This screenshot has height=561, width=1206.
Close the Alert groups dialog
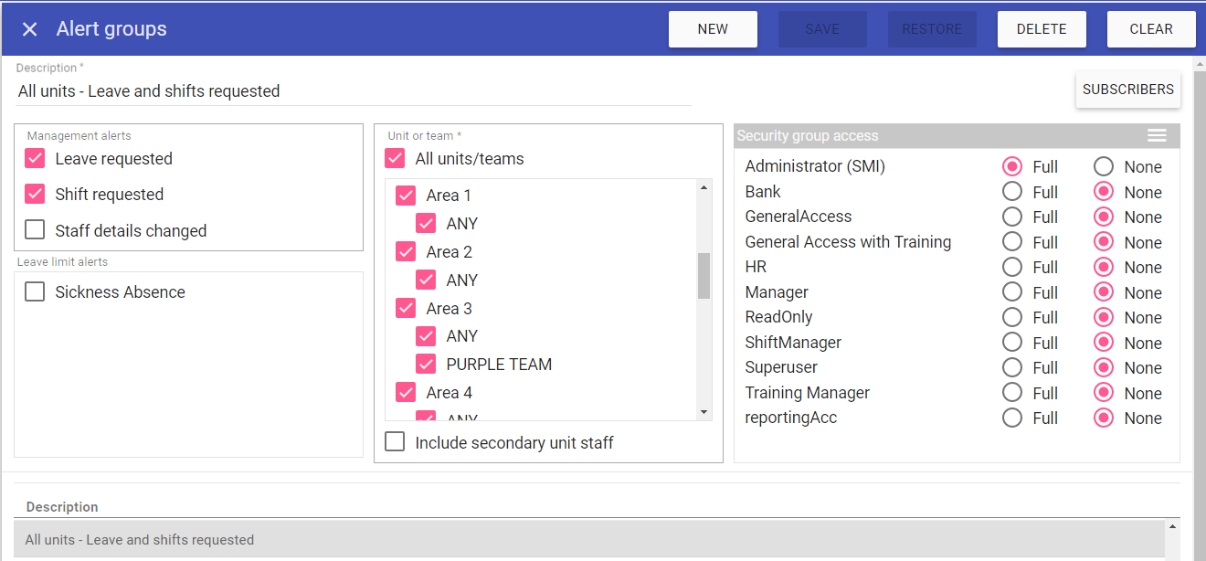(x=30, y=29)
